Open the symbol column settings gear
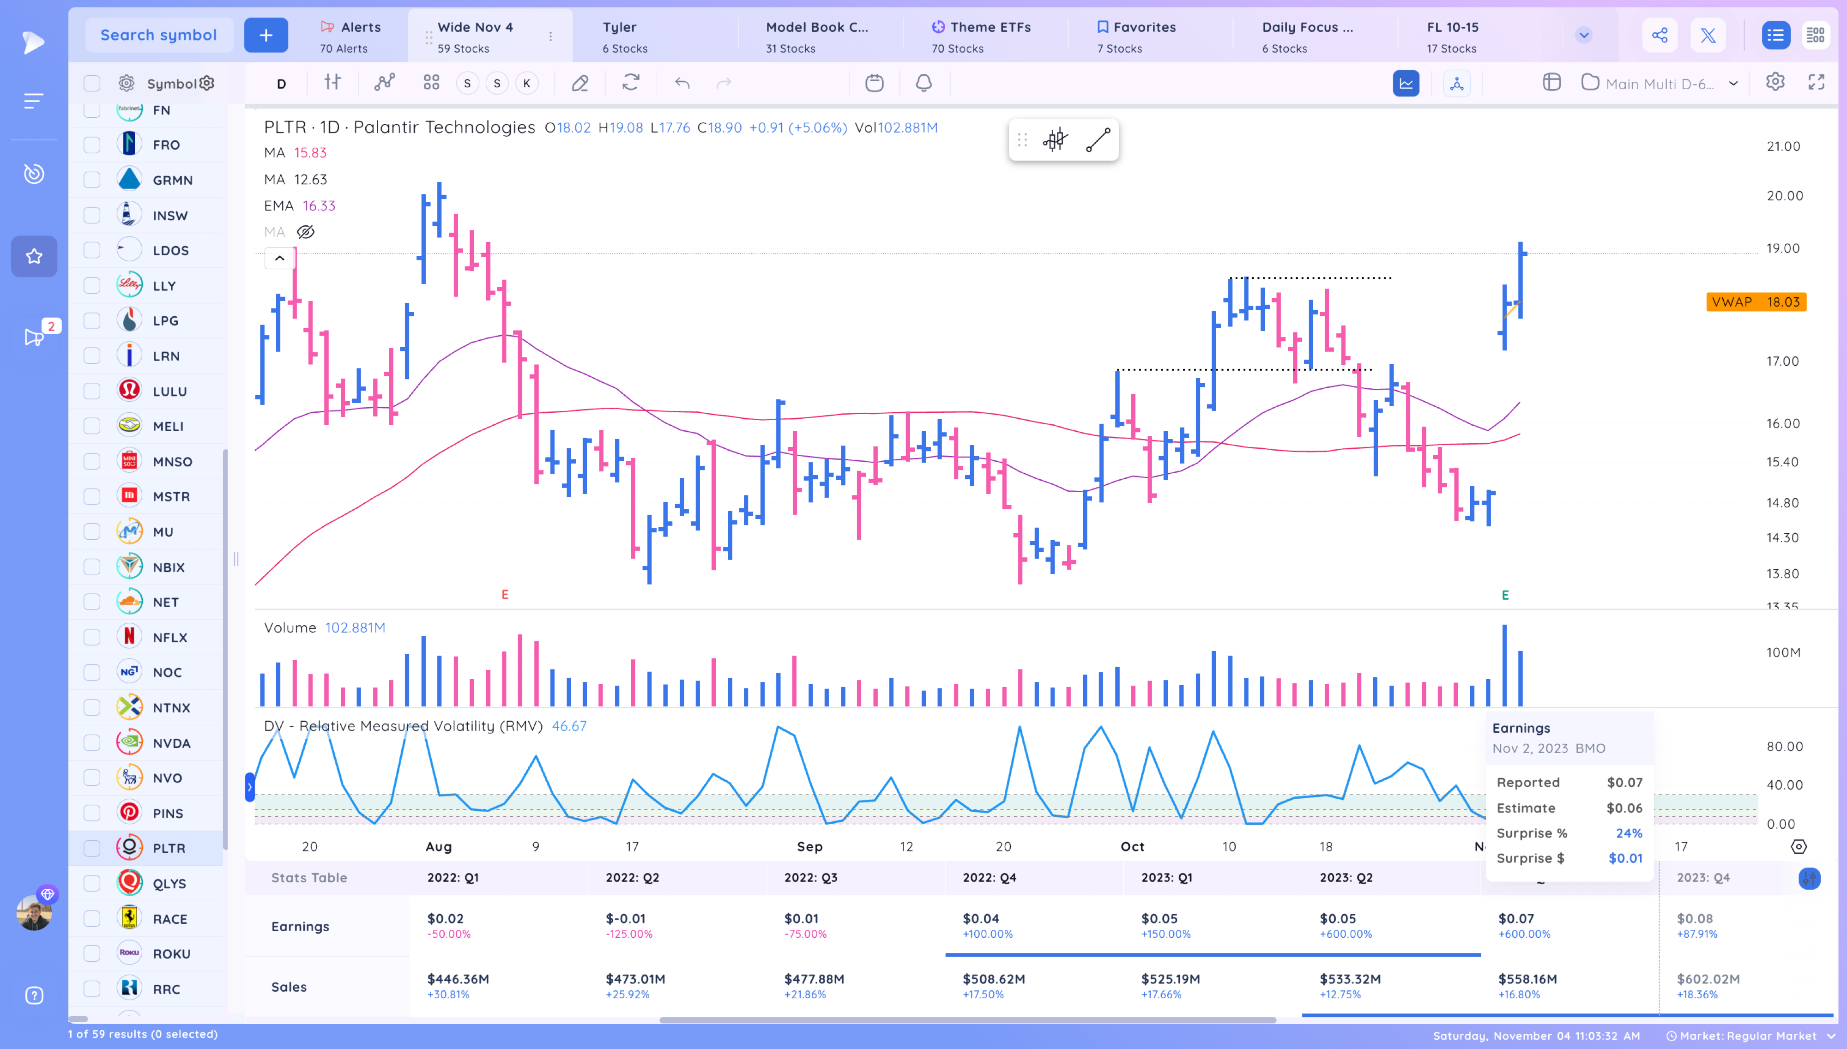The width and height of the screenshot is (1847, 1049). (207, 84)
